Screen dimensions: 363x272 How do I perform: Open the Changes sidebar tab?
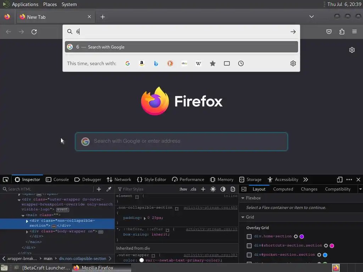tap(309, 189)
